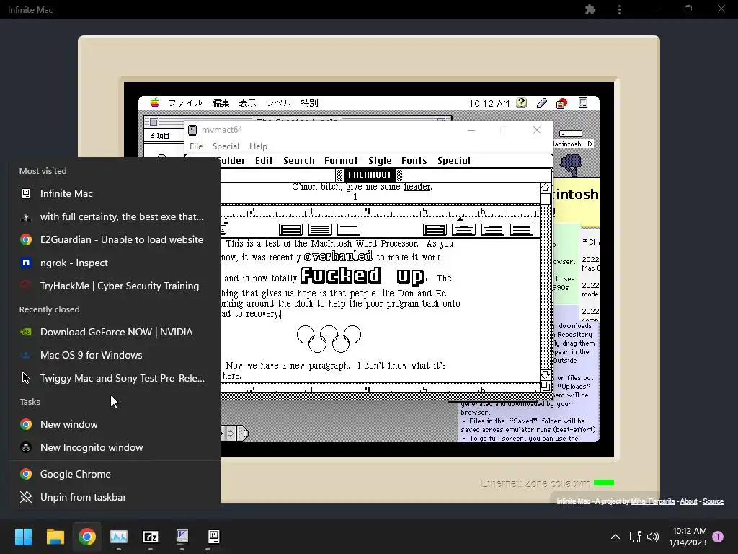Open the About link in page footer
738x554 pixels.
pyautogui.click(x=688, y=501)
